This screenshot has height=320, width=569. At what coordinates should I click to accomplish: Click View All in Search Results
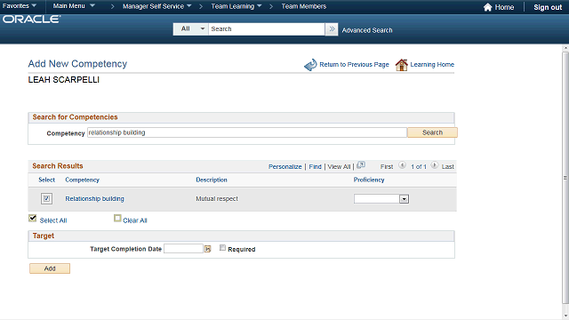pos(339,166)
